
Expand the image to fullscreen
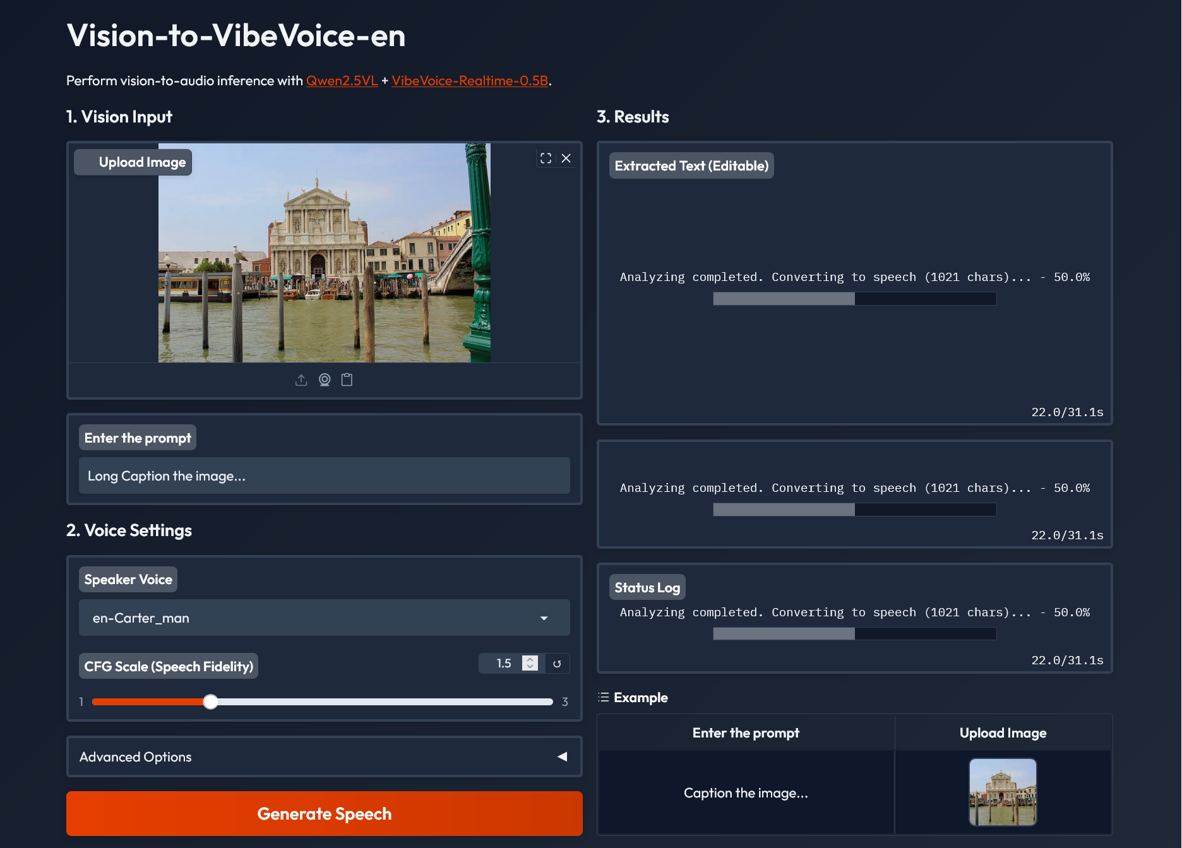[546, 158]
